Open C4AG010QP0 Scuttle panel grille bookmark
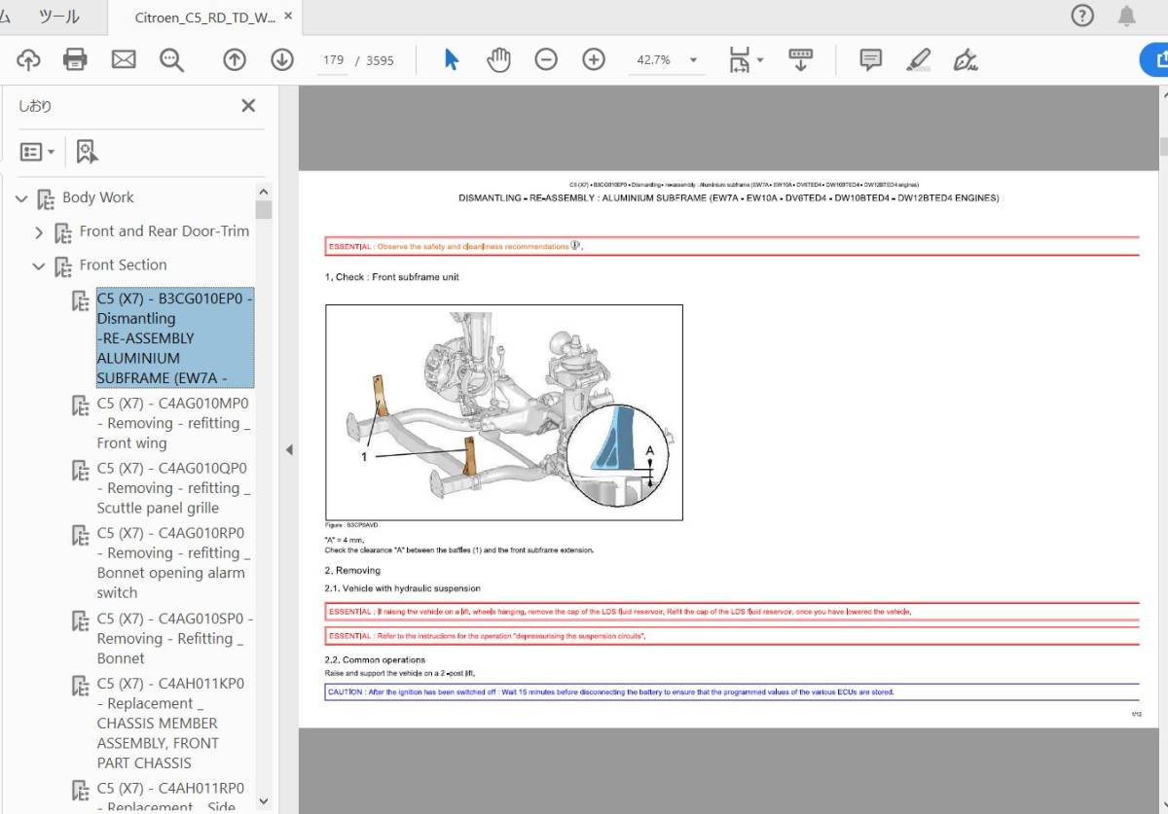The height and width of the screenshot is (814, 1168). 174,488
